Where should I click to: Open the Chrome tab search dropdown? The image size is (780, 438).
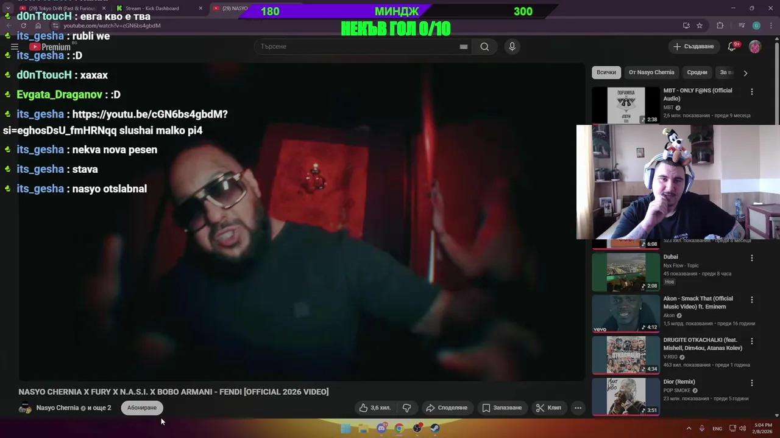(8, 9)
